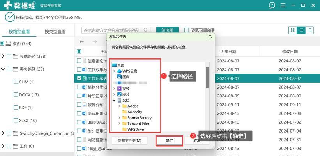This screenshot has width=320, height=156.
Task: Select the 视频 folder icon
Action: (119, 89)
